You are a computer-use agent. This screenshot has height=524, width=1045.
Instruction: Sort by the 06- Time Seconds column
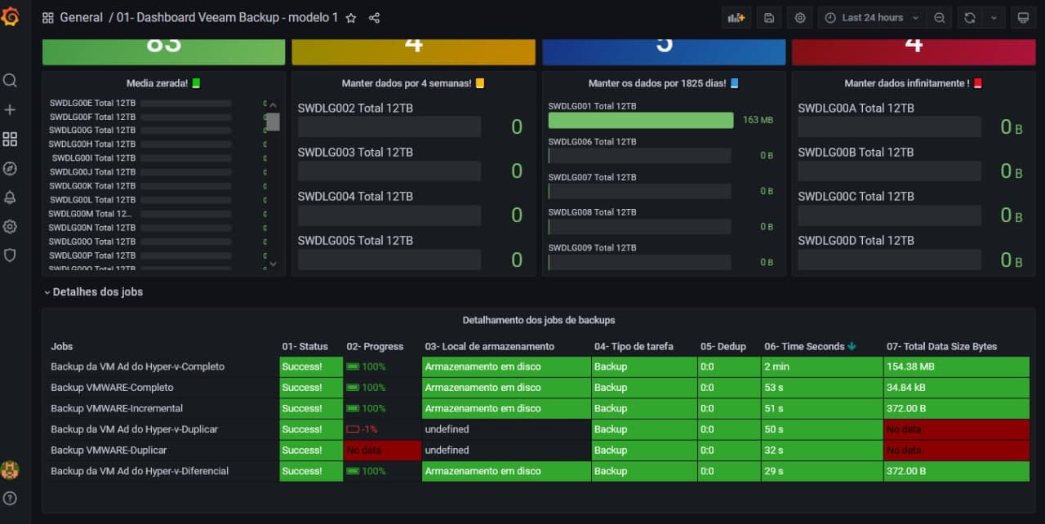tap(812, 346)
